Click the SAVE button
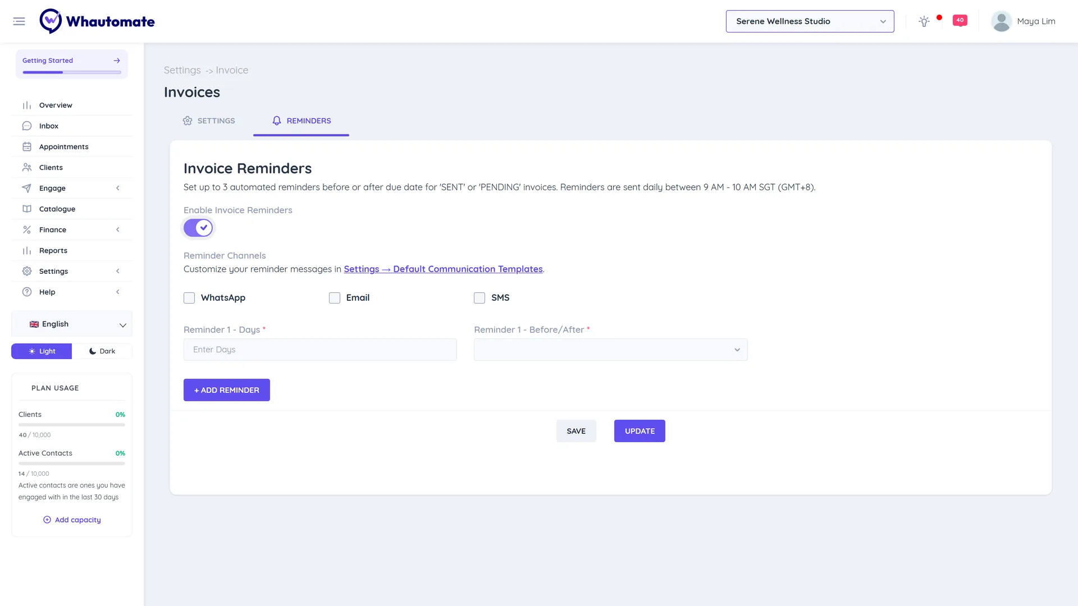This screenshot has width=1078, height=606. click(576, 431)
